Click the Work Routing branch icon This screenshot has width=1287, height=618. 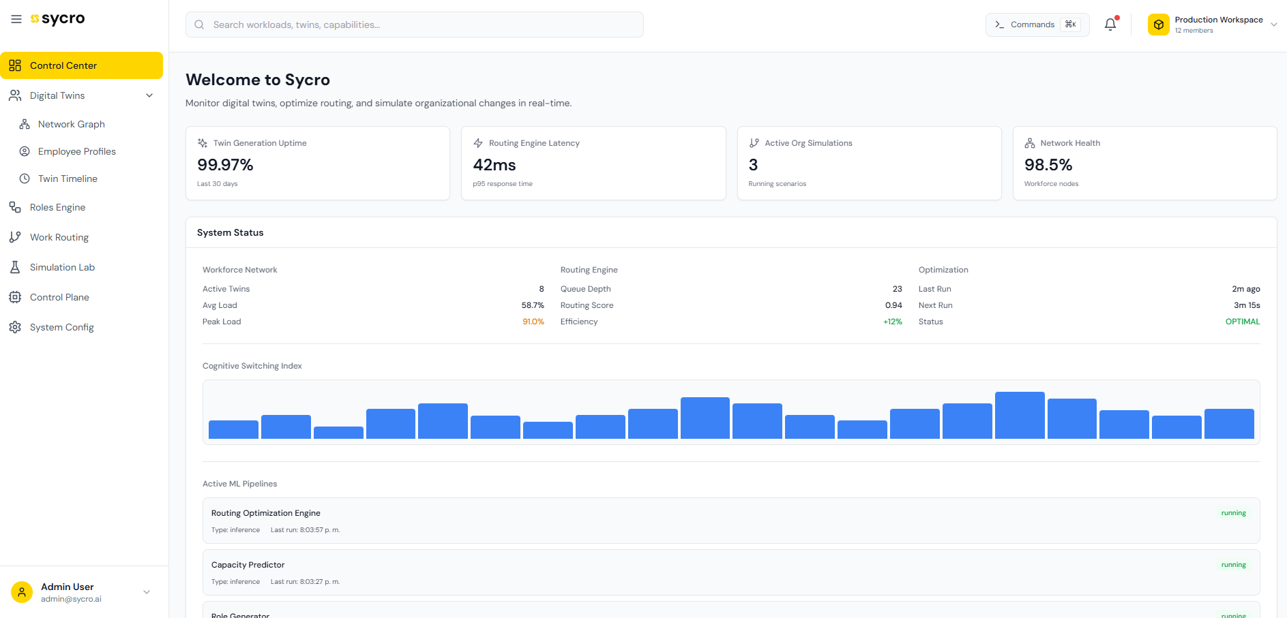[16, 236]
